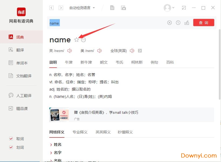The height and width of the screenshot is (162, 221).
Task: Open the 自动检测语言 language dropdown
Action: (82, 8)
